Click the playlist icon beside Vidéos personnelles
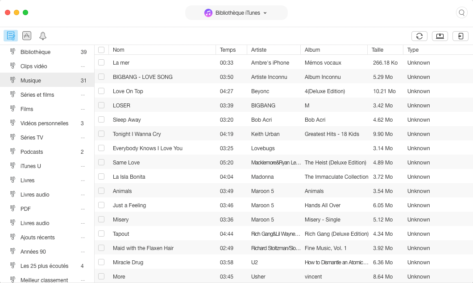The image size is (473, 283). tap(12, 123)
